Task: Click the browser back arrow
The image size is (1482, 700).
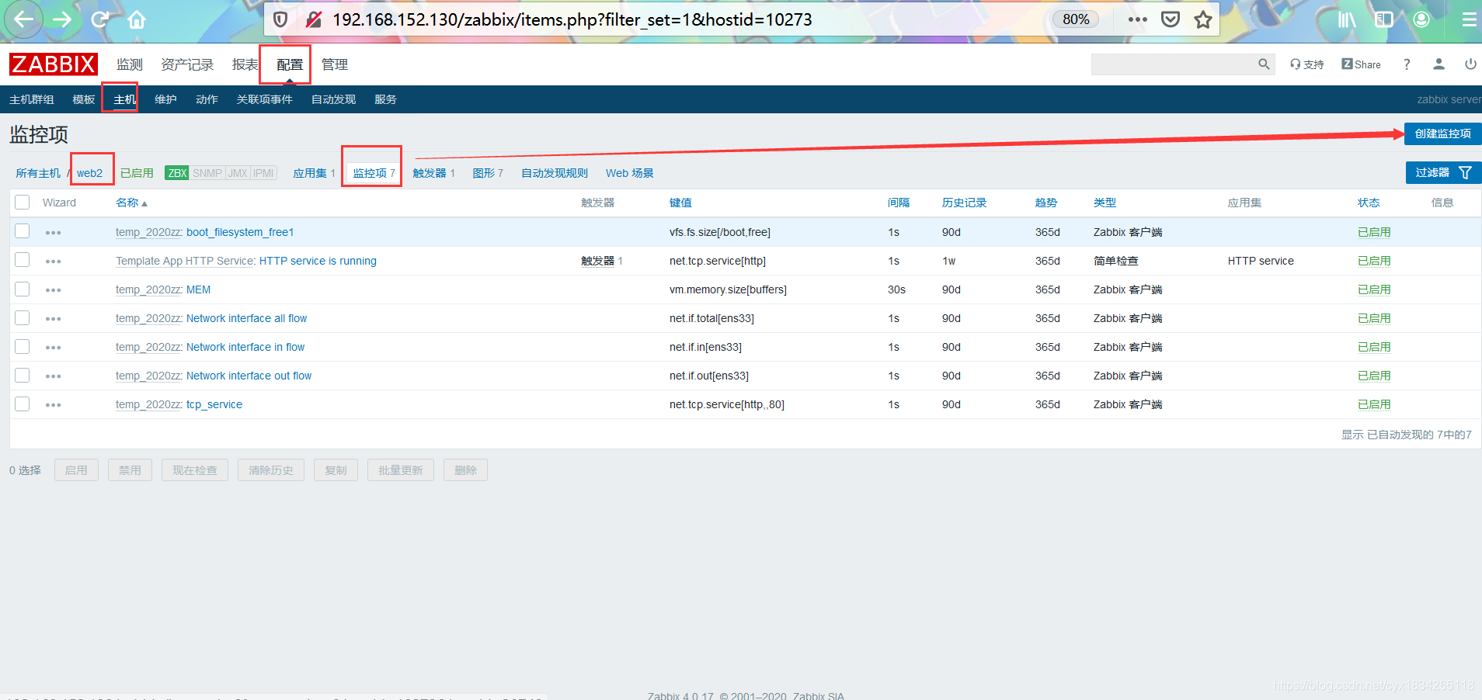Action: tap(24, 19)
